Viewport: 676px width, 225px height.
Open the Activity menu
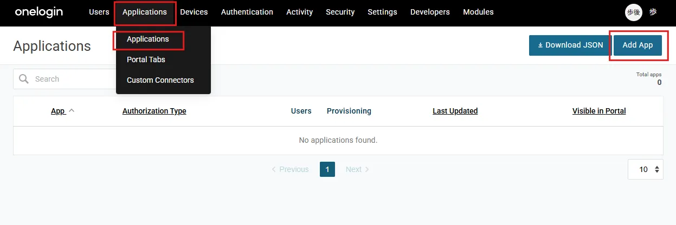coord(300,12)
